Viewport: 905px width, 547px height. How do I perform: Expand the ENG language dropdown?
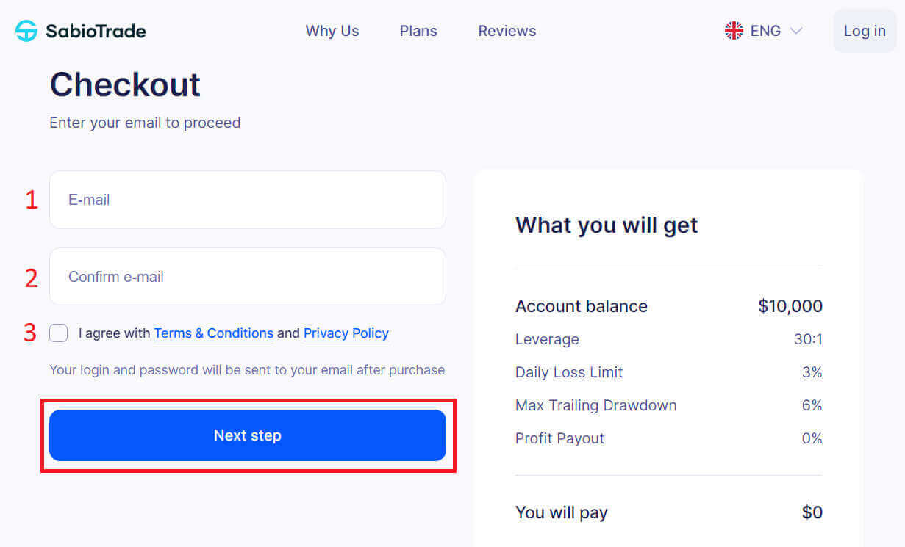(x=765, y=30)
